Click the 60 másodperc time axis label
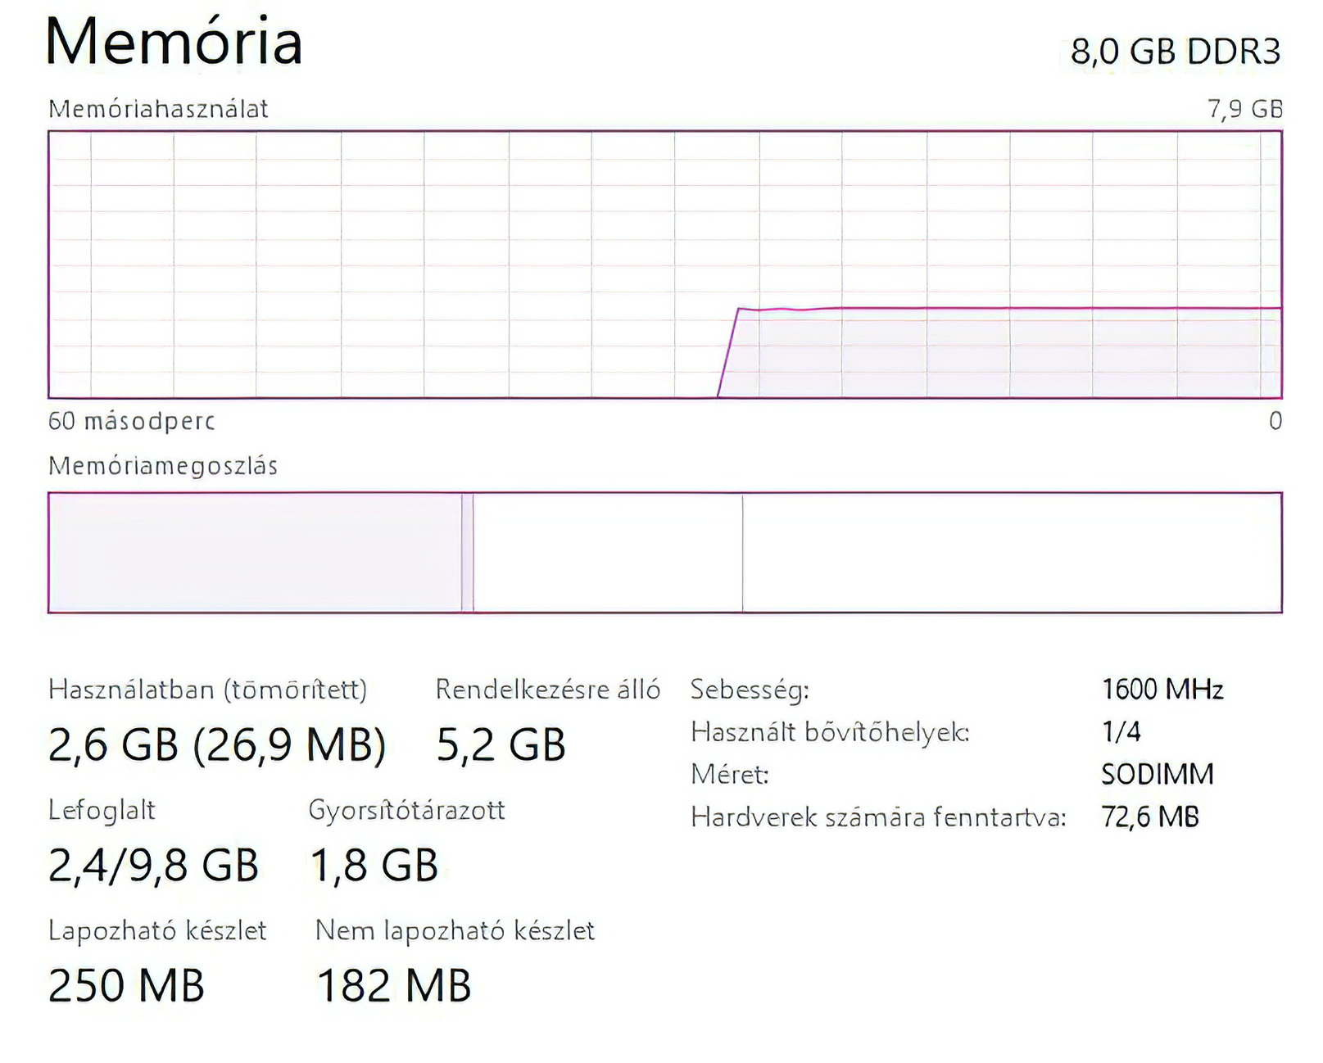Image resolution: width=1323 pixels, height=1063 pixels. click(x=131, y=421)
